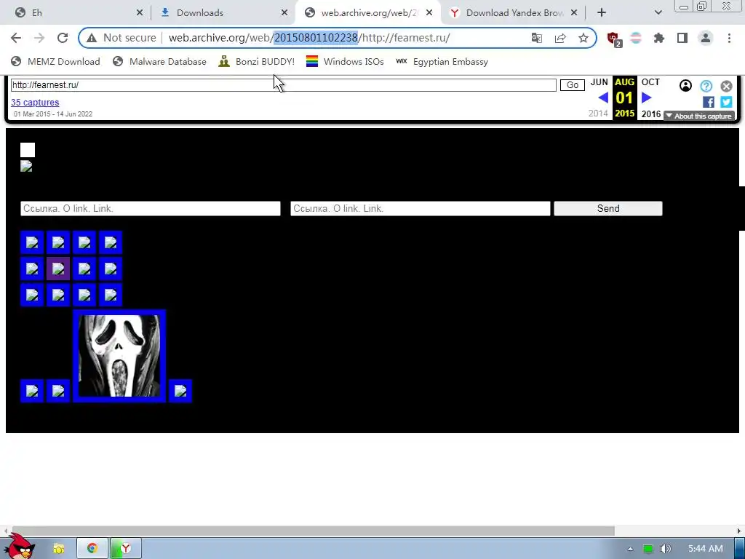Open the Egyptian Embassy bookmark
Screen dimensions: 745x559
pyautogui.click(x=442, y=61)
